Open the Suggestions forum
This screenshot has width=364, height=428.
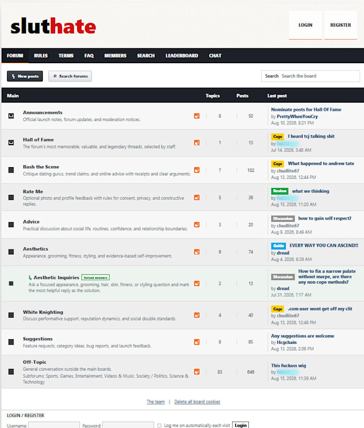pos(37,339)
